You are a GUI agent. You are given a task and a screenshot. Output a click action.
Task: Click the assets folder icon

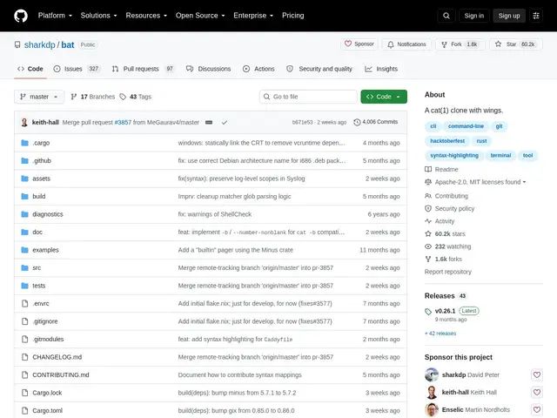24,179
